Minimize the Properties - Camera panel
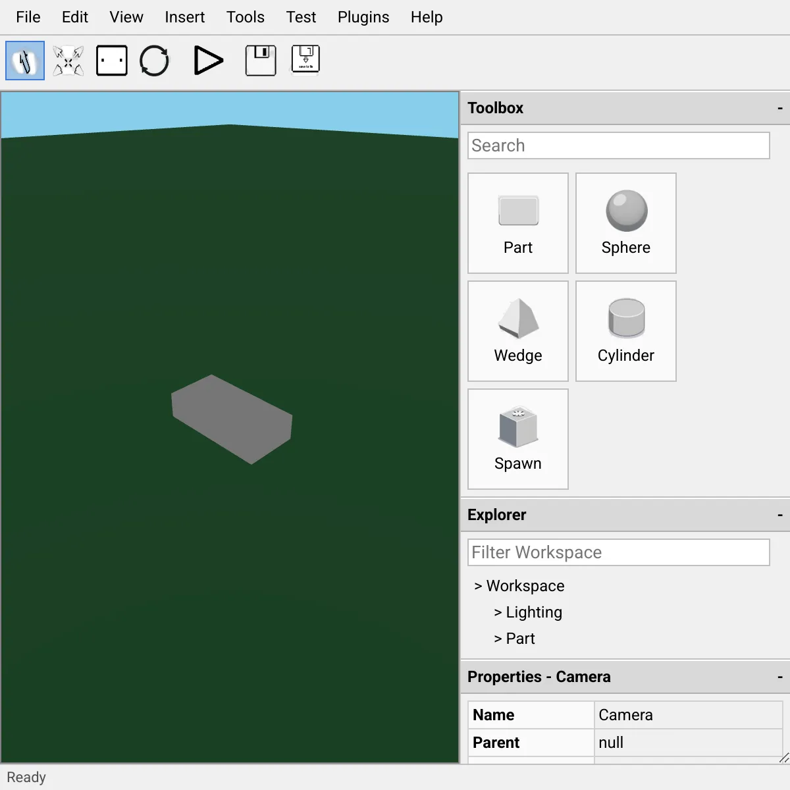The image size is (790, 790). (x=779, y=677)
